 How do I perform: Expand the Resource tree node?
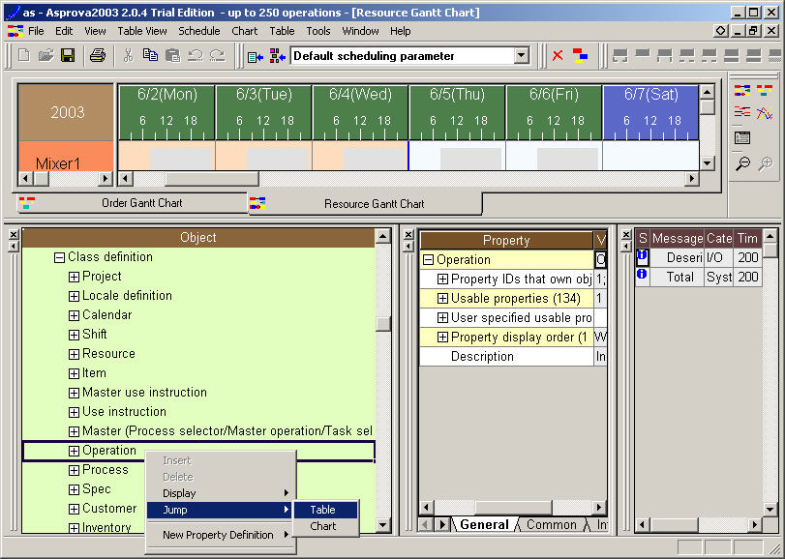click(74, 354)
